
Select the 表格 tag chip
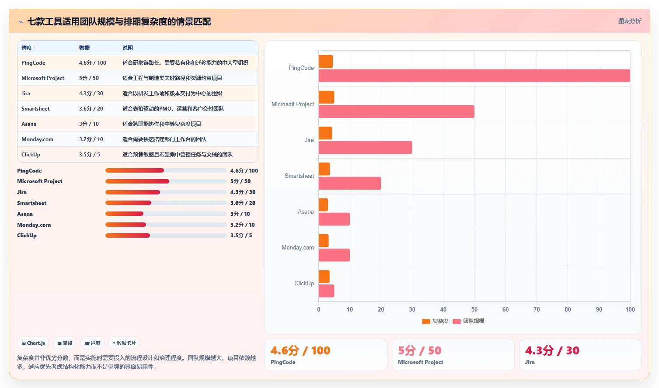[65, 343]
